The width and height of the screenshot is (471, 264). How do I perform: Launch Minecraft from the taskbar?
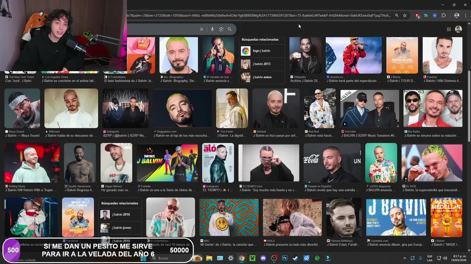coord(252,258)
